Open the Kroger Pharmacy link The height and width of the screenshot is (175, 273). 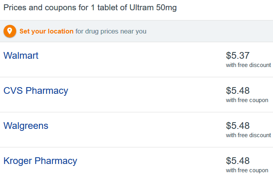pos(40,161)
